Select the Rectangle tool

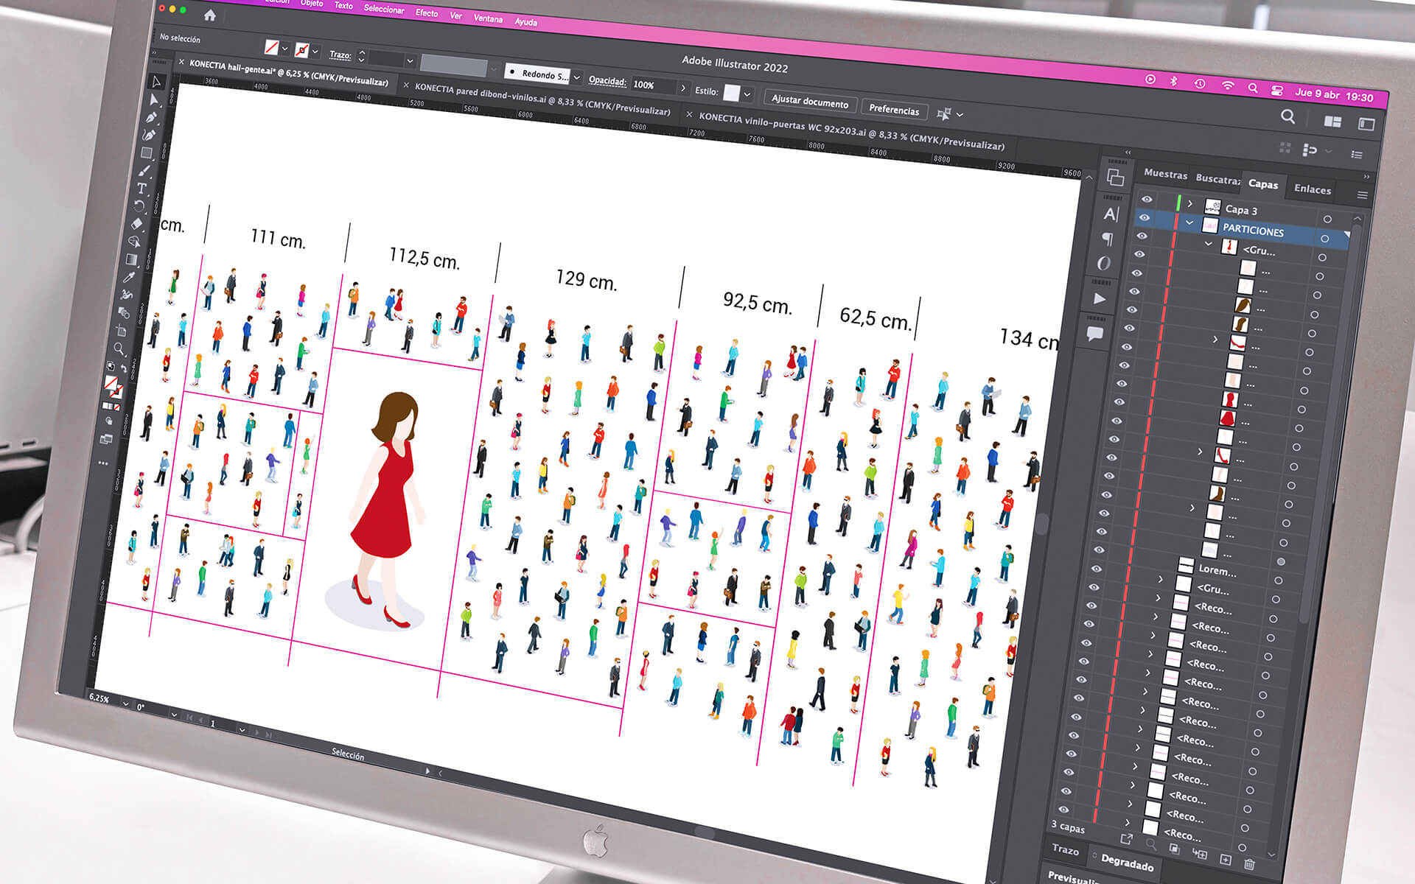(147, 152)
